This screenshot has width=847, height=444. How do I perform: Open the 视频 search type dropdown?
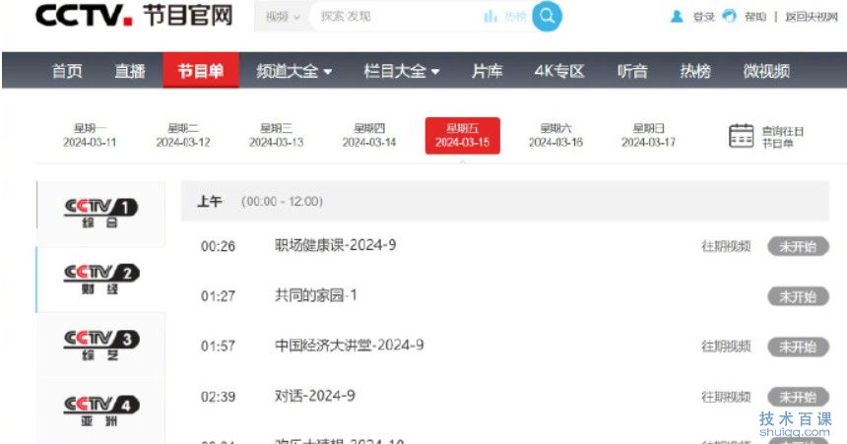pyautogui.click(x=282, y=17)
